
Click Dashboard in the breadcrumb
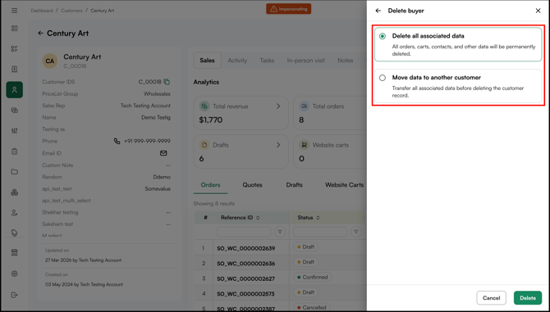(42, 11)
